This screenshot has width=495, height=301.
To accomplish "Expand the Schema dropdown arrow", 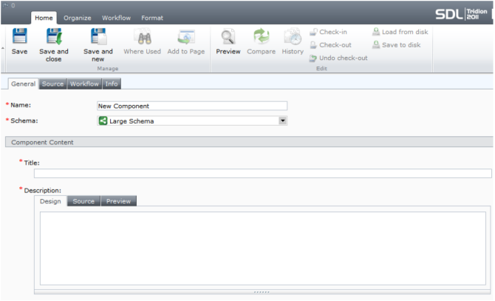I will pyautogui.click(x=283, y=121).
